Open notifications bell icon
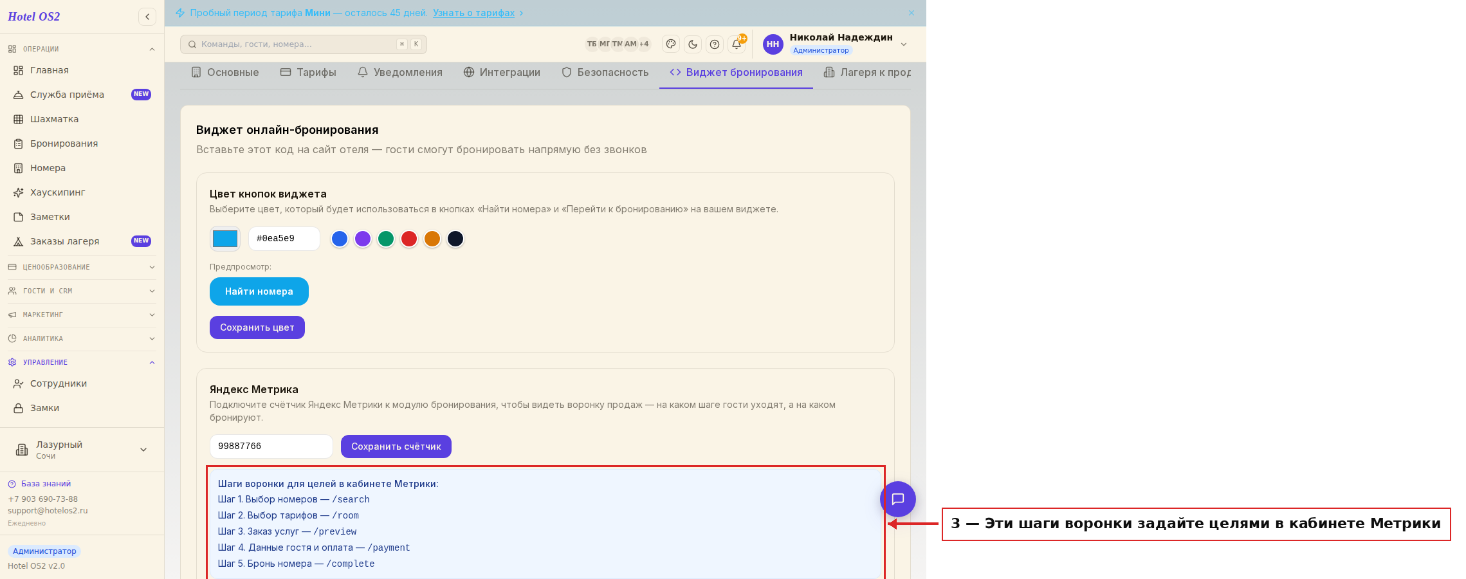 click(x=737, y=44)
